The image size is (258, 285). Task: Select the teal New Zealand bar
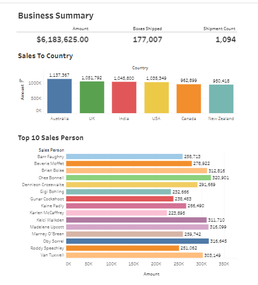(221, 99)
